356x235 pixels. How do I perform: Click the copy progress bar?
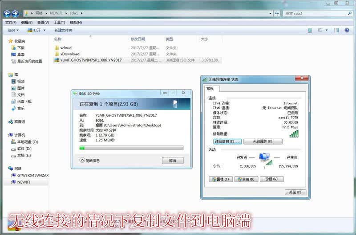tap(131, 148)
